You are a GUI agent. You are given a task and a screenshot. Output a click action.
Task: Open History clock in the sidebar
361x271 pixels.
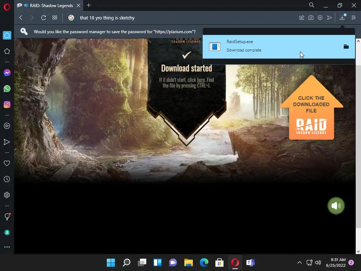[x=7, y=179]
